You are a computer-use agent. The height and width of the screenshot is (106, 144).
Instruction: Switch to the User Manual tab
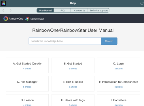click(45, 10)
